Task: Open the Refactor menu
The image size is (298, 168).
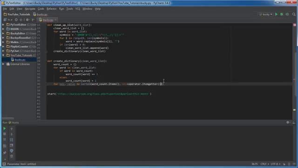Action: [52, 9]
